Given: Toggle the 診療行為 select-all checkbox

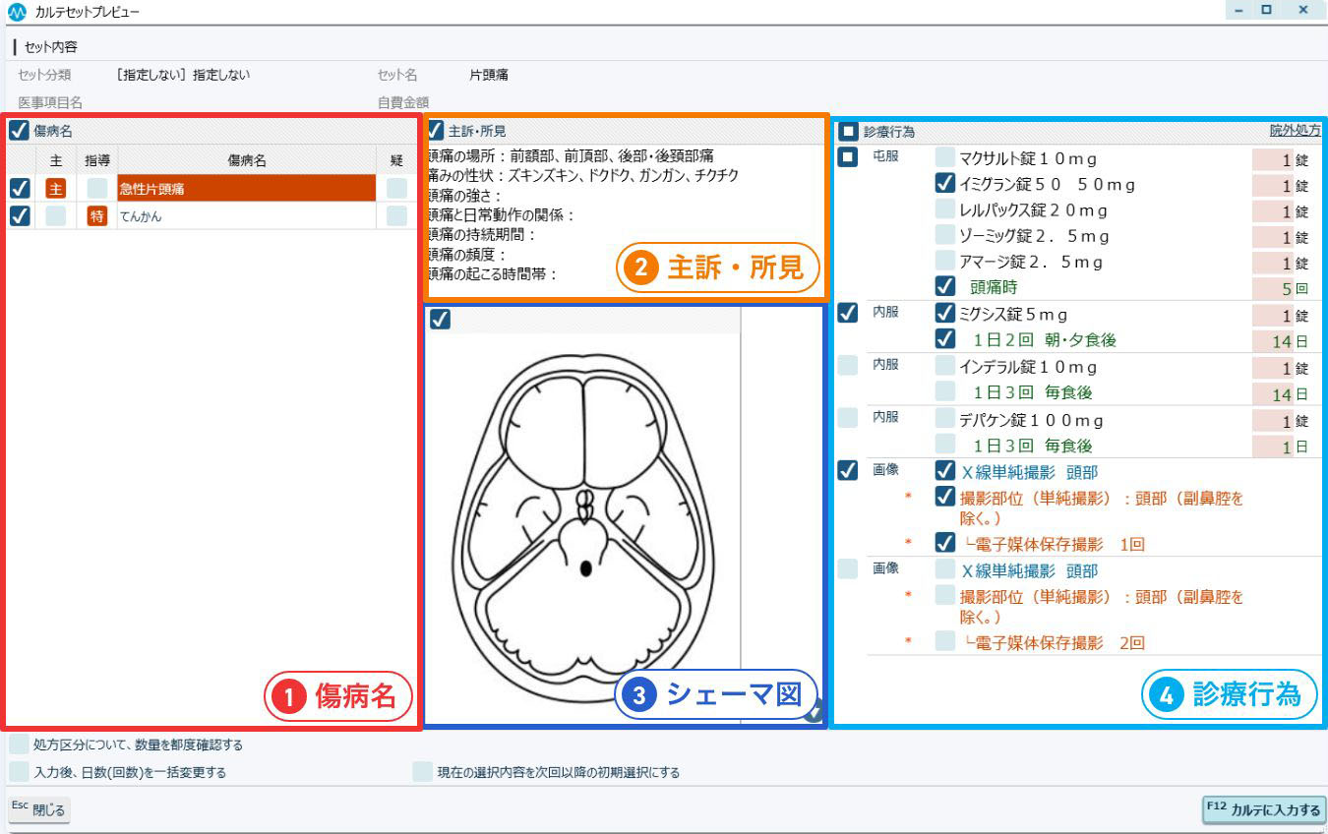Looking at the screenshot, I should coord(848,131).
